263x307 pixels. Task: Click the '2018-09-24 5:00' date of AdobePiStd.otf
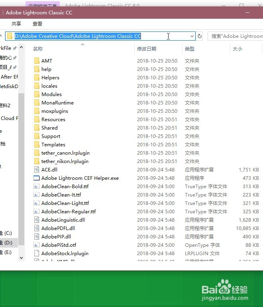click(x=156, y=245)
